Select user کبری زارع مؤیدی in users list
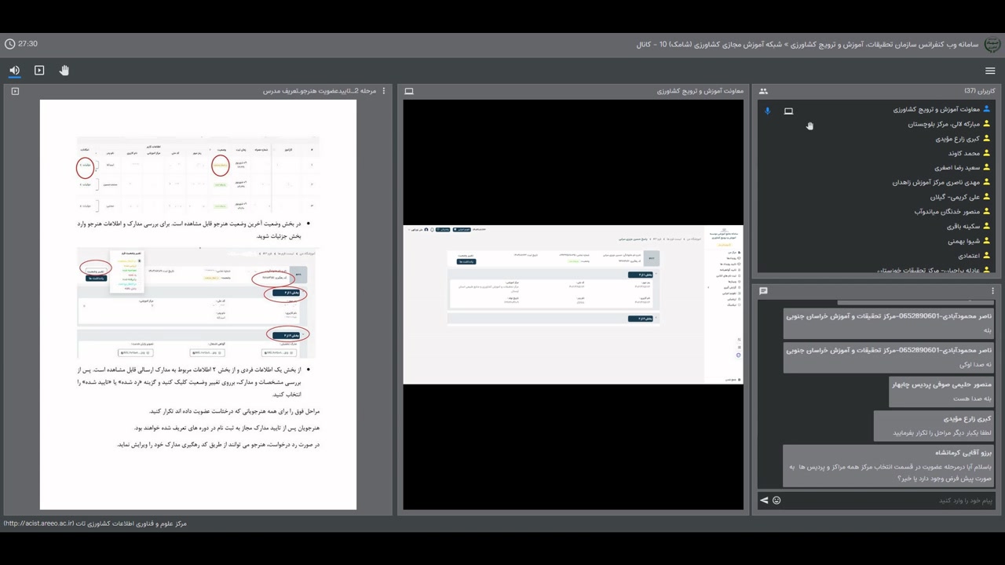The width and height of the screenshot is (1005, 565). point(957,139)
